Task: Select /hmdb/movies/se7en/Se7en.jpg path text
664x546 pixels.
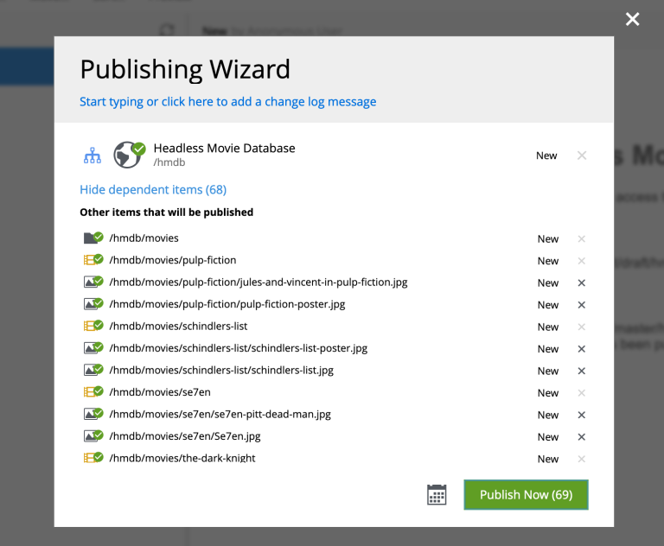Action: tap(185, 436)
